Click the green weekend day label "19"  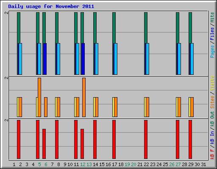click(127, 164)
